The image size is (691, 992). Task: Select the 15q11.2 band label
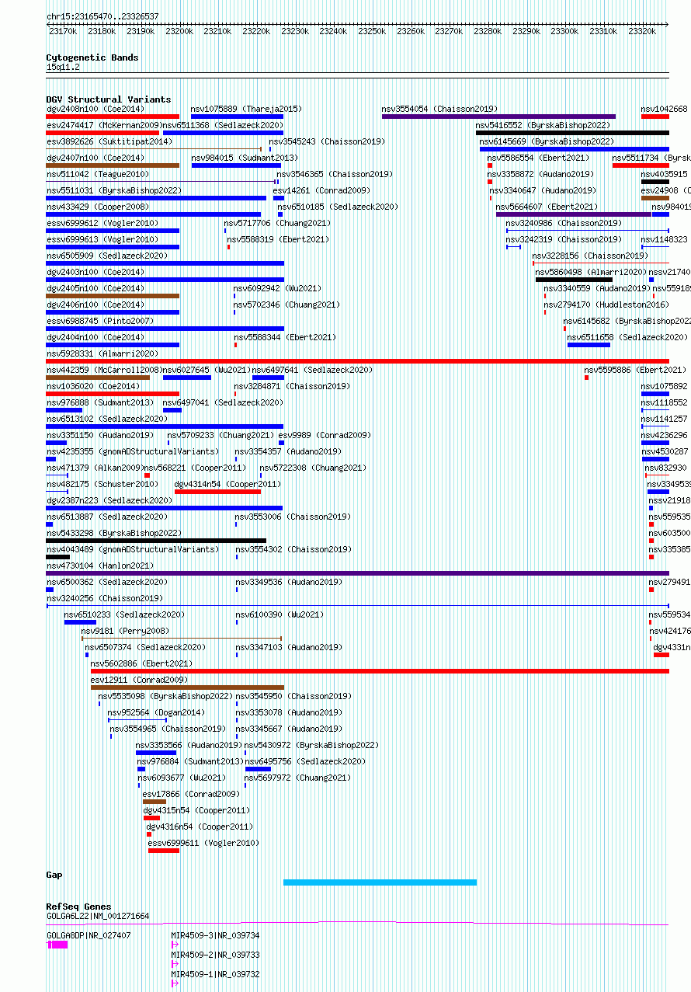pyautogui.click(x=63, y=68)
